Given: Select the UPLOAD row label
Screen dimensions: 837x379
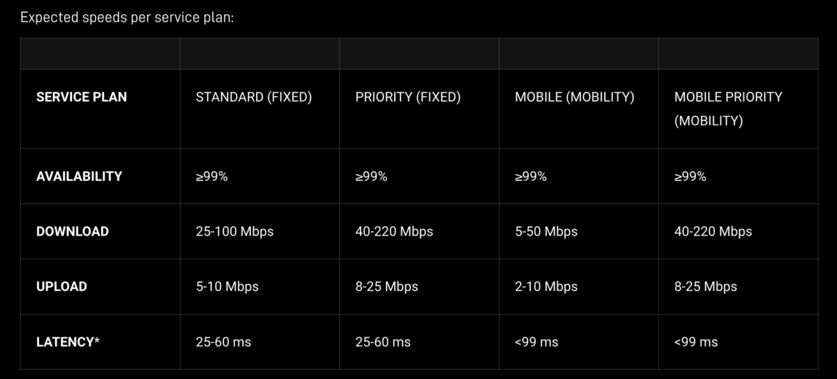Looking at the screenshot, I should coord(61,286).
